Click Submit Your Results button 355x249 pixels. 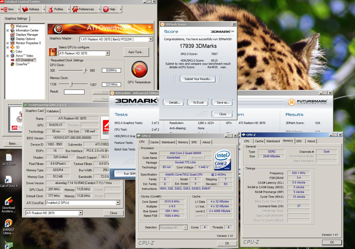pos(198,79)
